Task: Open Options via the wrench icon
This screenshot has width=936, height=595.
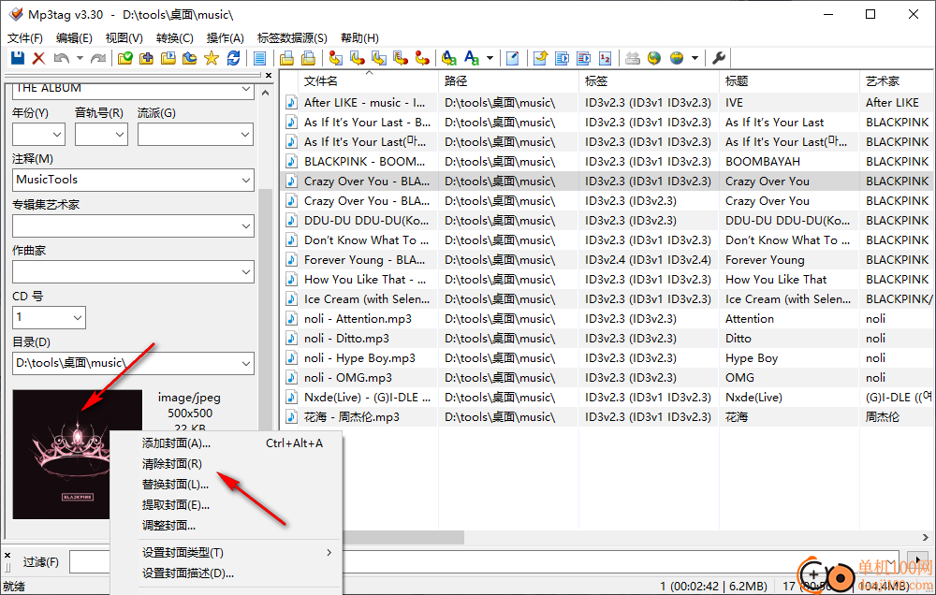Action: 719,58
